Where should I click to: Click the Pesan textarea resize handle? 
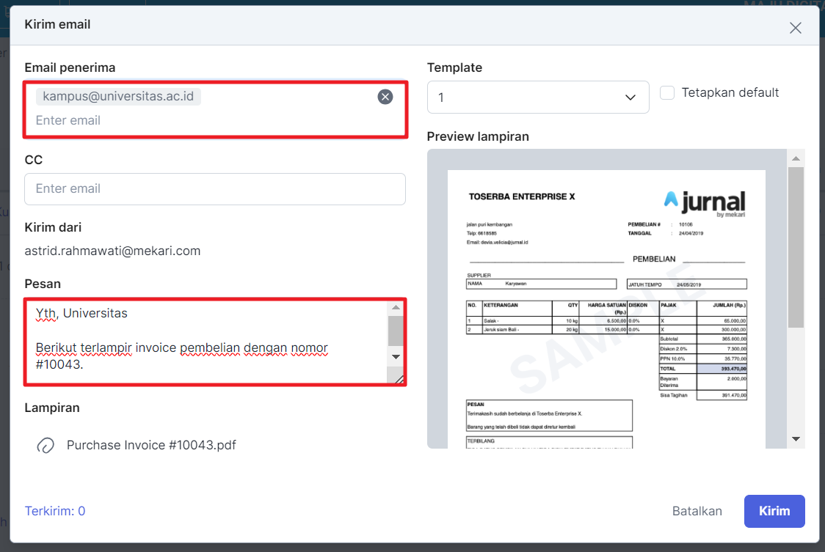(399, 378)
